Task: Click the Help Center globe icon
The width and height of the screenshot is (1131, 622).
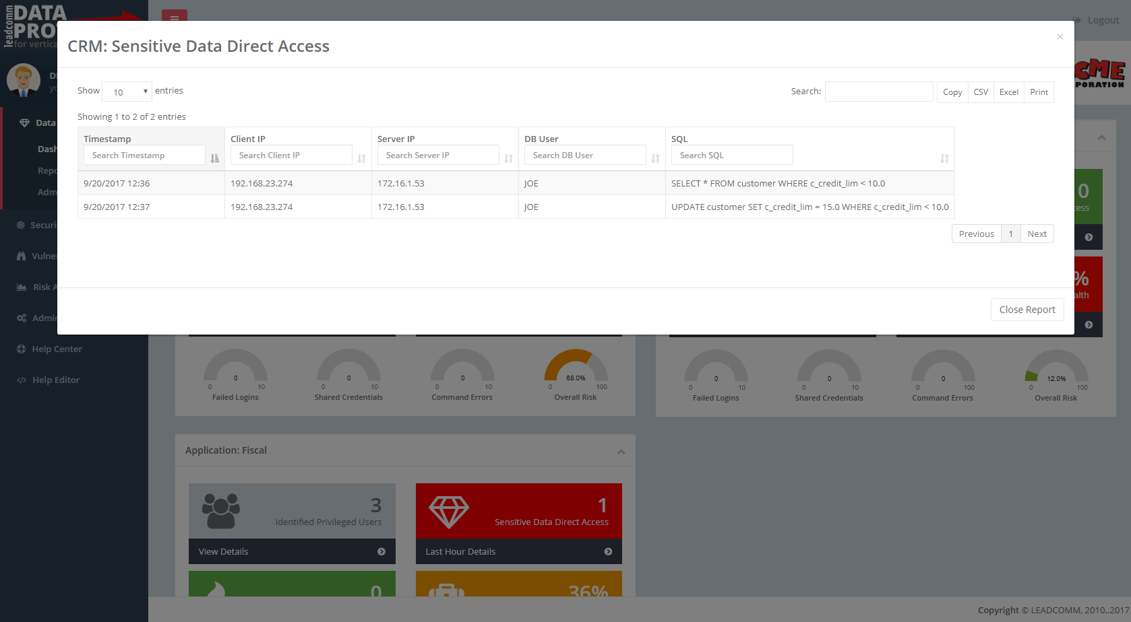Action: 22,349
